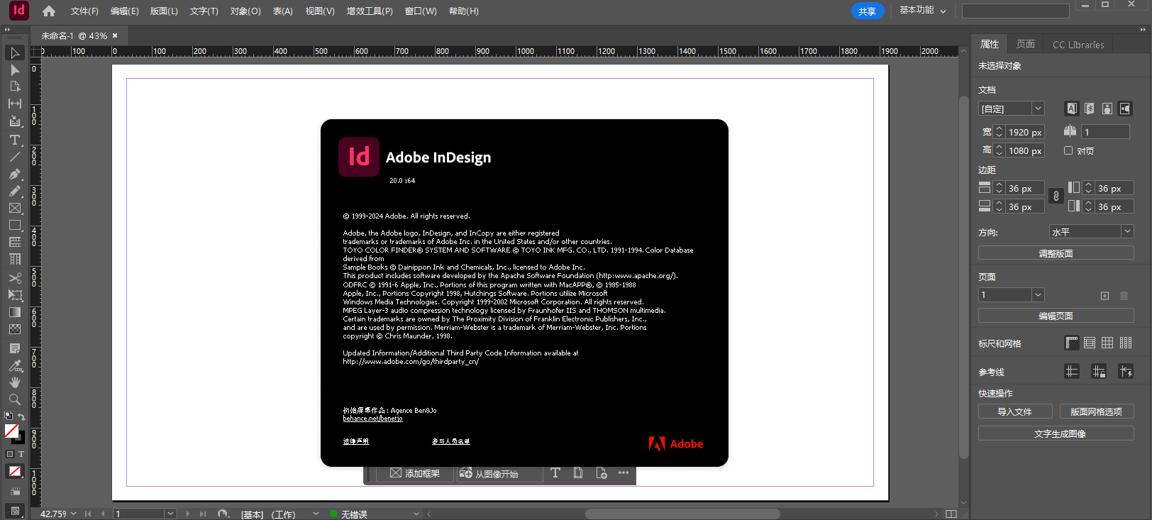This screenshot has width=1152, height=520.
Task: Pick the Rectangle Frame tool
Action: point(15,208)
